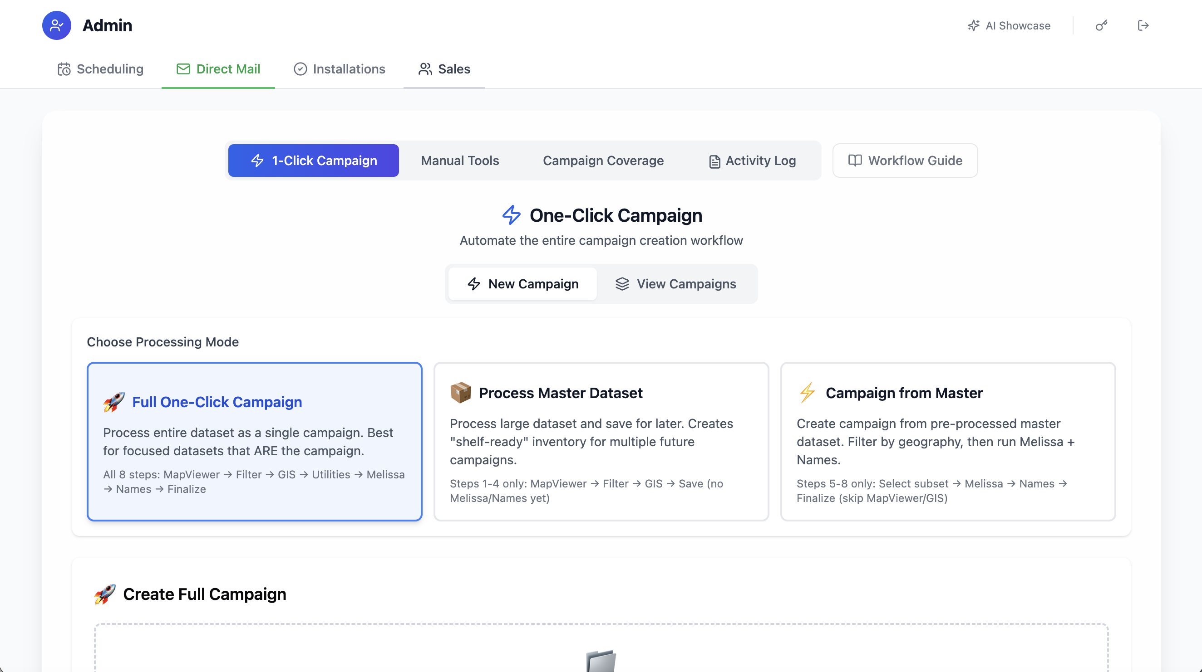The width and height of the screenshot is (1202, 672).
Task: Click 'Steps 5-8 only' description text
Action: coord(932,491)
